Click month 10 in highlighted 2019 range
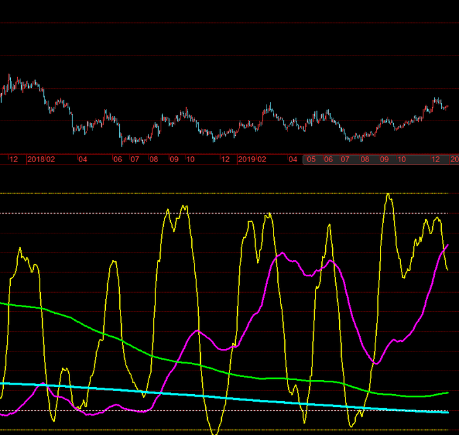 pos(402,159)
